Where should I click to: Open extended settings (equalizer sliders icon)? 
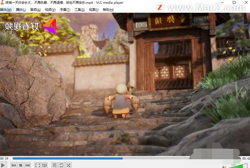[x=45, y=165]
